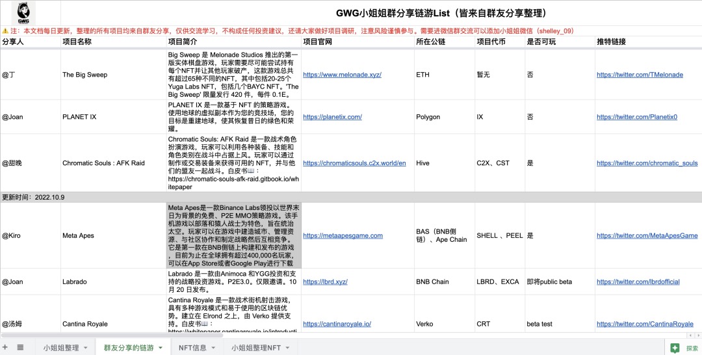The height and width of the screenshot is (355, 702).
Task: Open the TMelonade Twitter link
Action: (x=640, y=75)
